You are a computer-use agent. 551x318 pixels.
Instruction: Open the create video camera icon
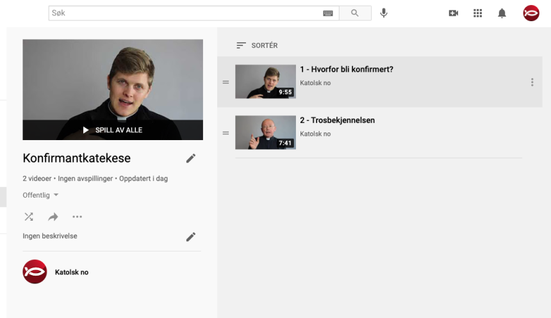pyautogui.click(x=454, y=13)
